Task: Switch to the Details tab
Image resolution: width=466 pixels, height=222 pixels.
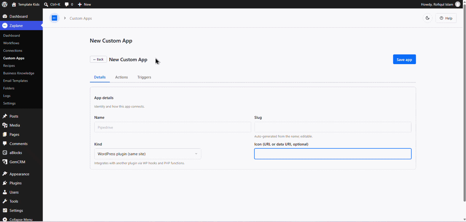Action: pos(100,77)
